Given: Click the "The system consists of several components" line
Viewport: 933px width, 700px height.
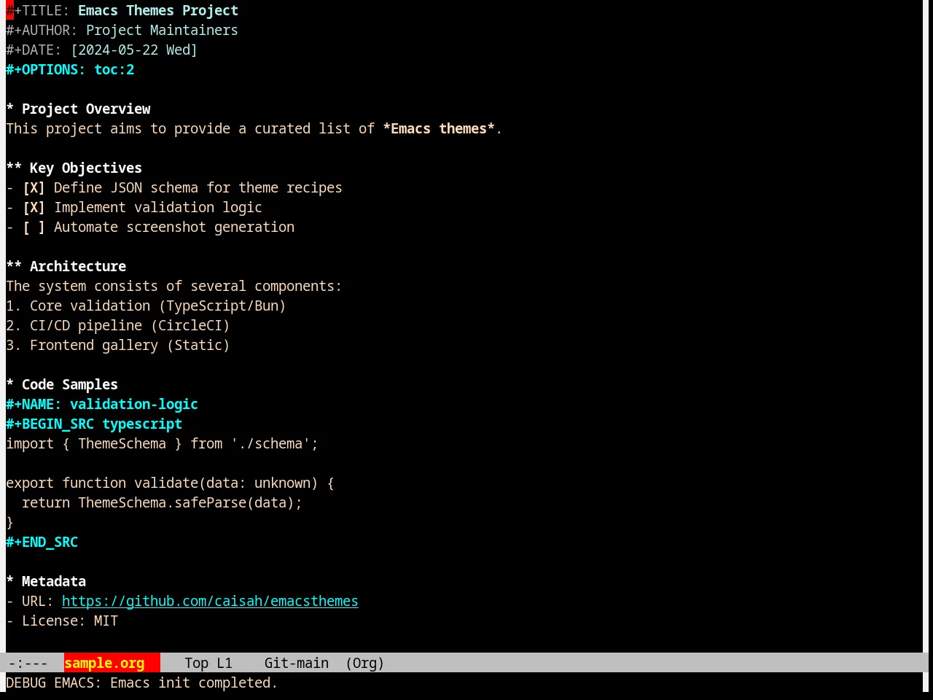Looking at the screenshot, I should tap(173, 287).
